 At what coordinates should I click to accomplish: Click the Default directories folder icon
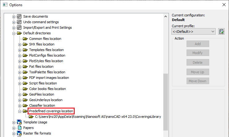[19, 33]
